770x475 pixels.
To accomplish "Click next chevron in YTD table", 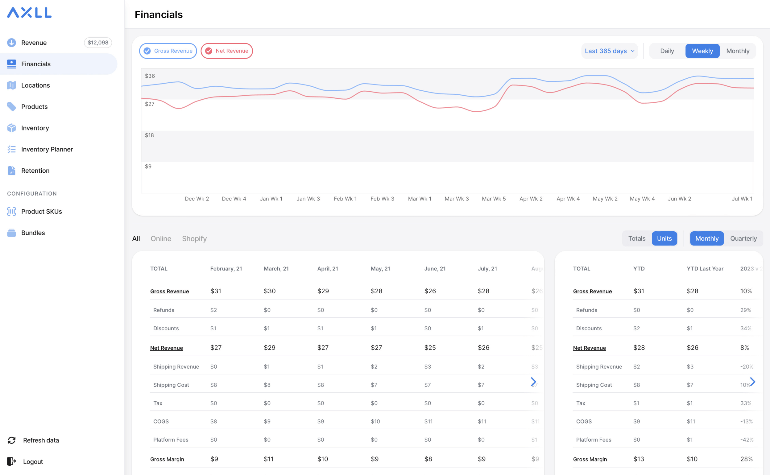I will click(x=753, y=382).
